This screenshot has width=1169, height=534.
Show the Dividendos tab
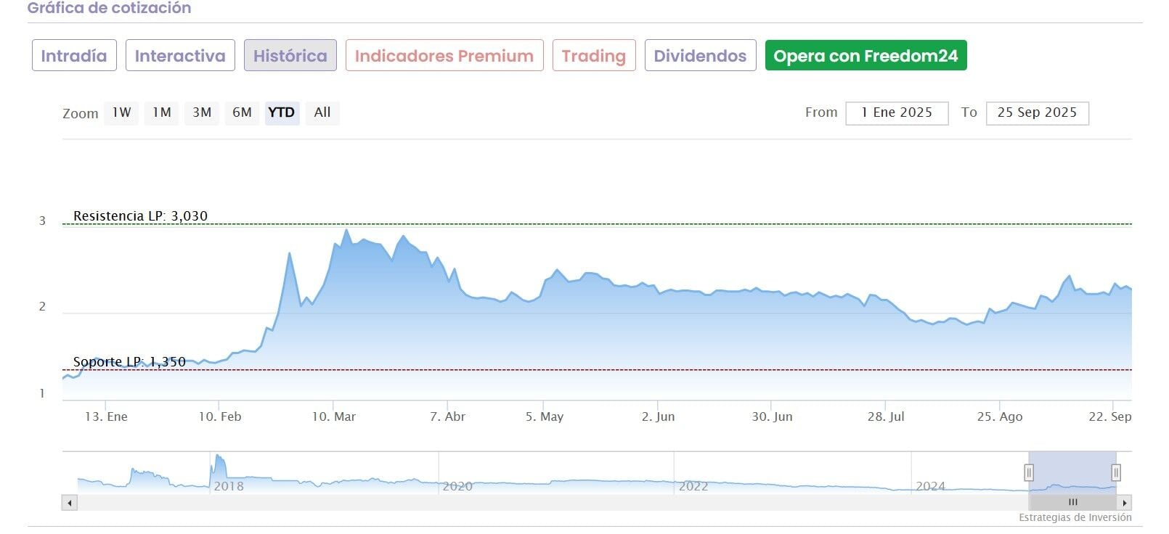pyautogui.click(x=700, y=56)
